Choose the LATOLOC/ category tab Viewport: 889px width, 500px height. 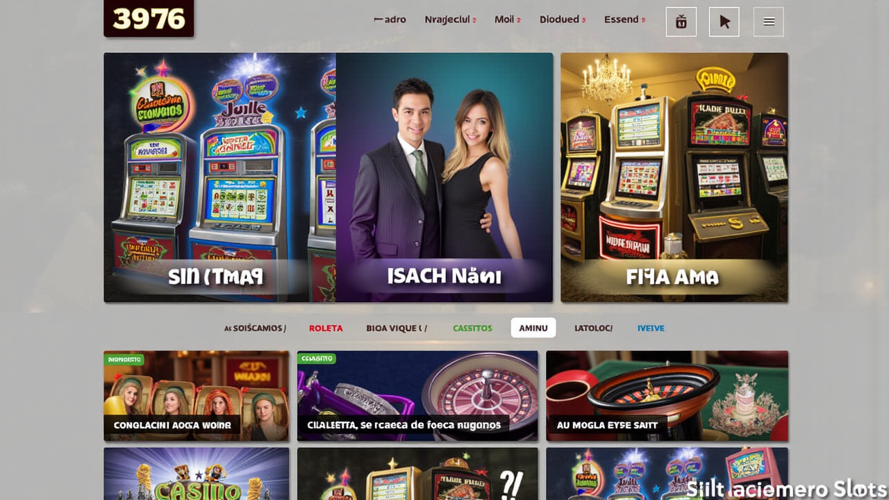(x=593, y=328)
